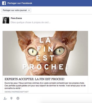Click the 'Partager sur Facebook' title

[x=20, y=3]
